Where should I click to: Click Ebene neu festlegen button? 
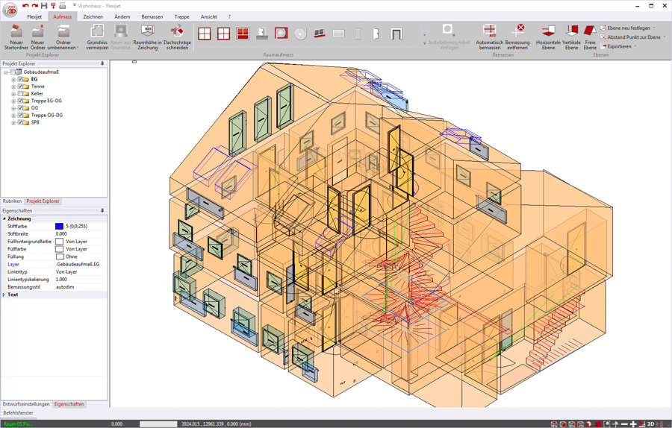[x=628, y=28]
